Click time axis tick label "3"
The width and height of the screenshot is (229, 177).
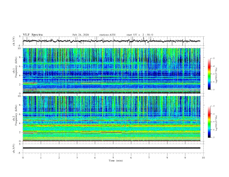[x=77, y=158]
